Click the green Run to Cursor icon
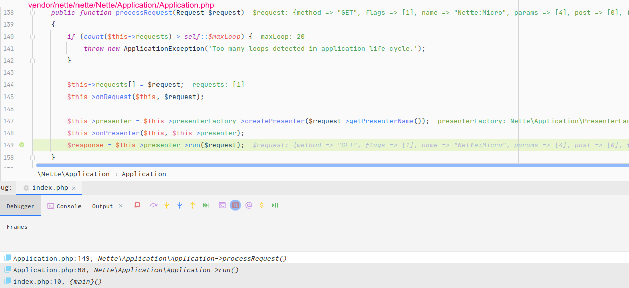 (x=206, y=205)
